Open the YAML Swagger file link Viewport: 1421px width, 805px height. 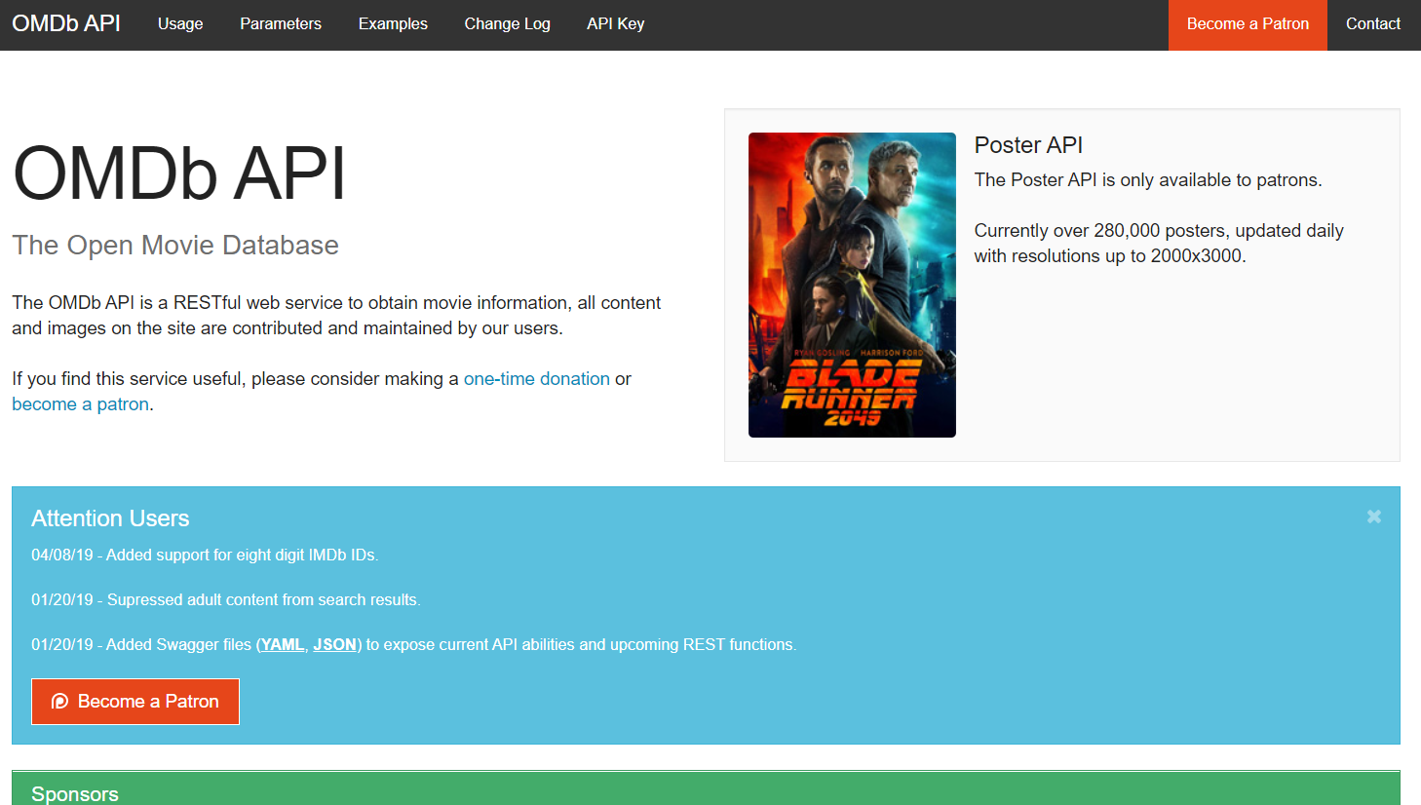(x=283, y=645)
